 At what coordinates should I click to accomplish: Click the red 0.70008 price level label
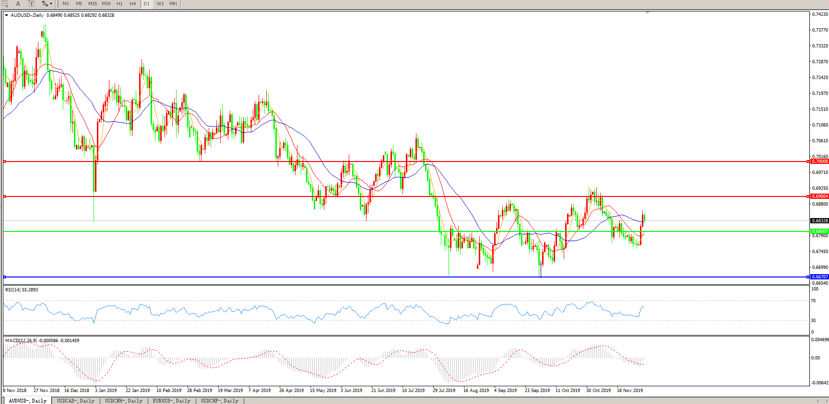819,162
